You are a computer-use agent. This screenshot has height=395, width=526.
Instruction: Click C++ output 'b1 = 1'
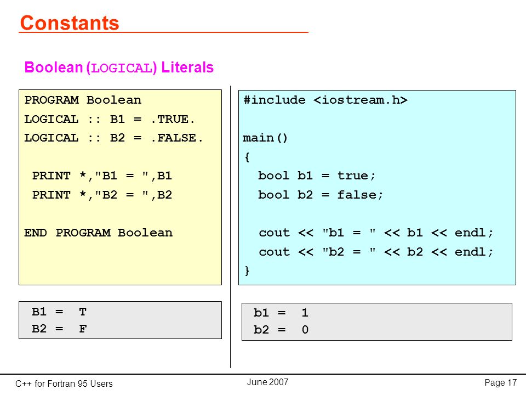[x=281, y=313]
